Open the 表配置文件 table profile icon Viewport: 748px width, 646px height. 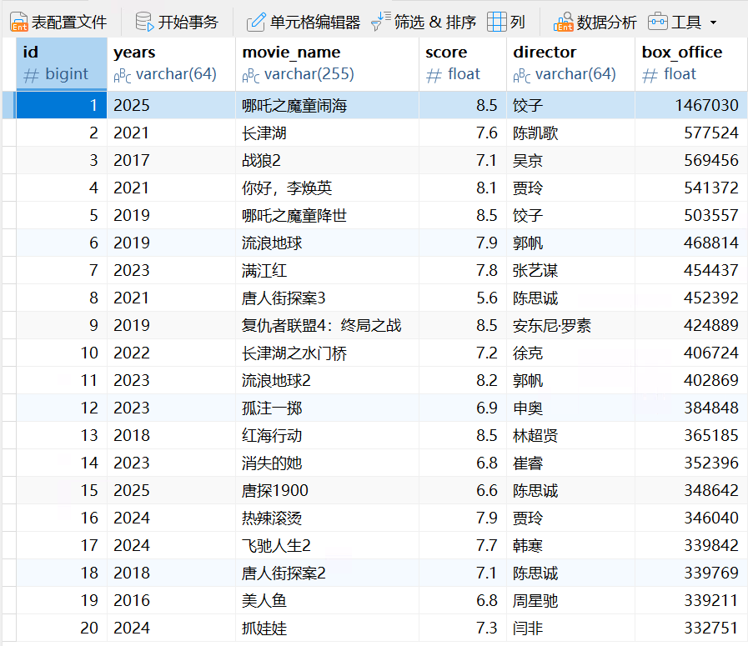click(x=19, y=22)
